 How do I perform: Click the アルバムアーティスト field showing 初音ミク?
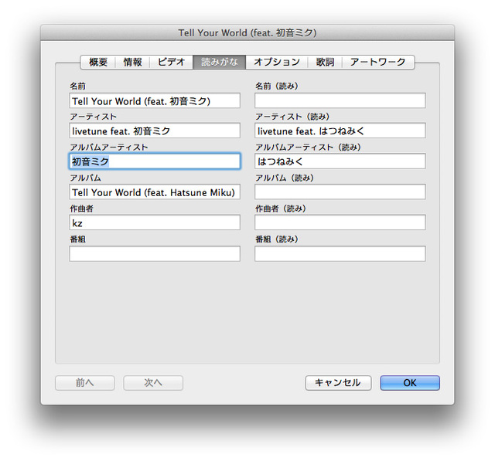[155, 161]
